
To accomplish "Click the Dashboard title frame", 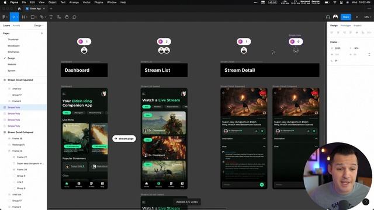I will (x=84, y=70).
